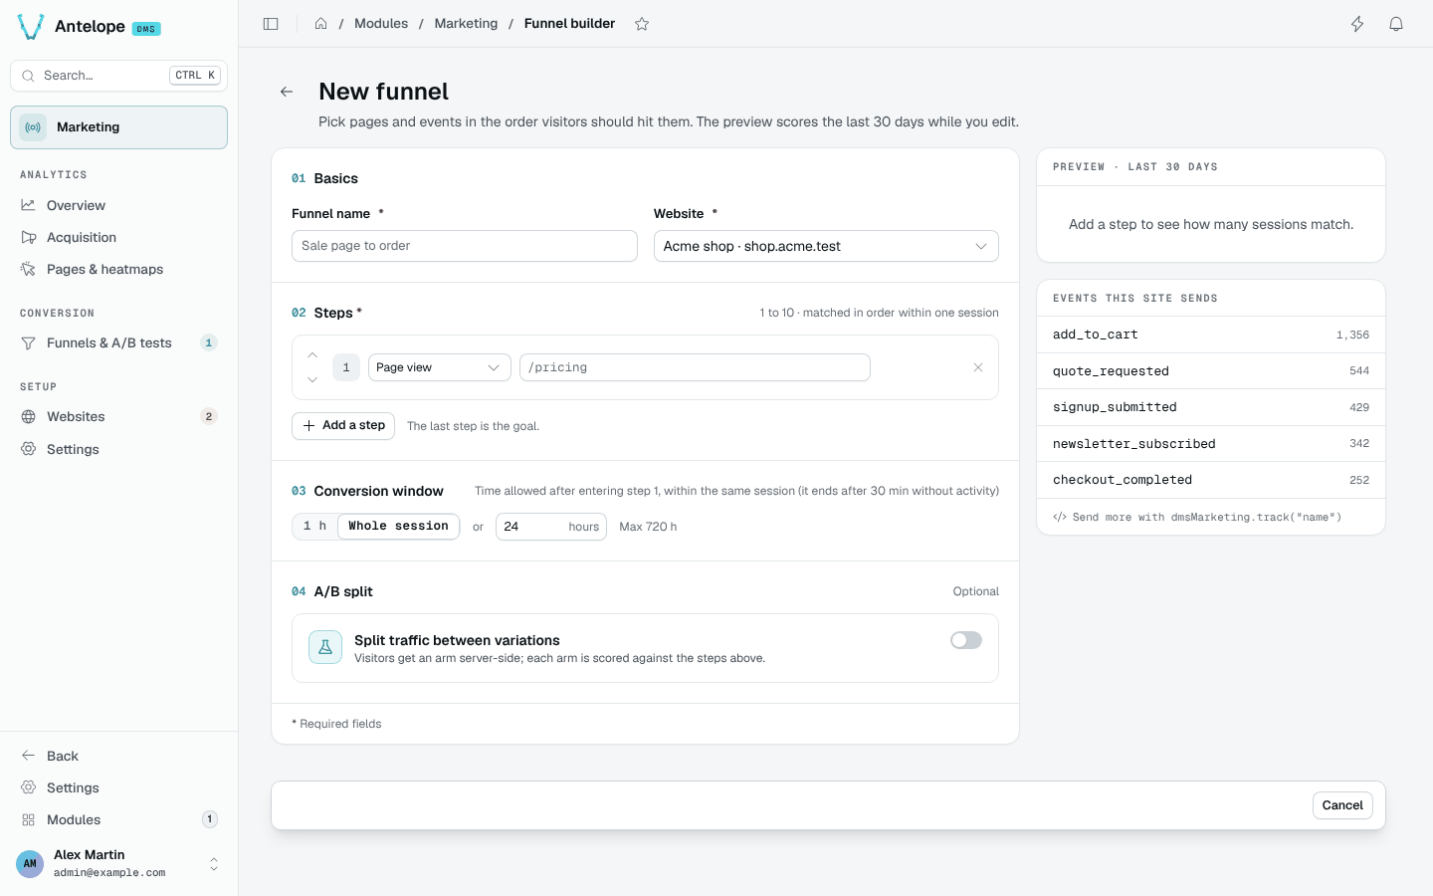Viewport: 1433px width, 896px height.
Task: Click the signup_submitted event row
Action: click(x=1211, y=407)
